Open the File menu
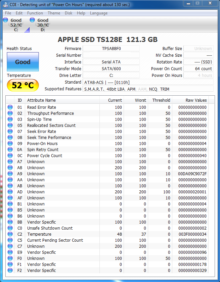This screenshot has width=220, height=282. click(8, 13)
